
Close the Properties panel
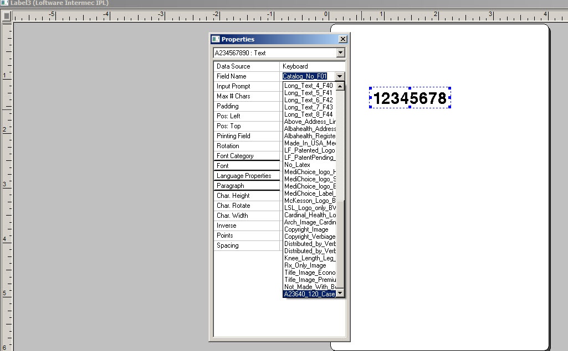[x=342, y=39]
